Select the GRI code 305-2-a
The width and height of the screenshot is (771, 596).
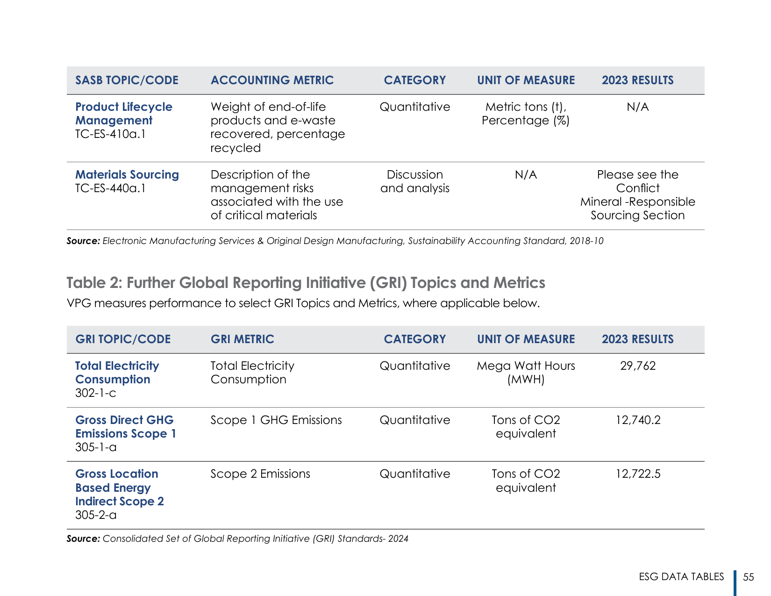click(x=96, y=515)
